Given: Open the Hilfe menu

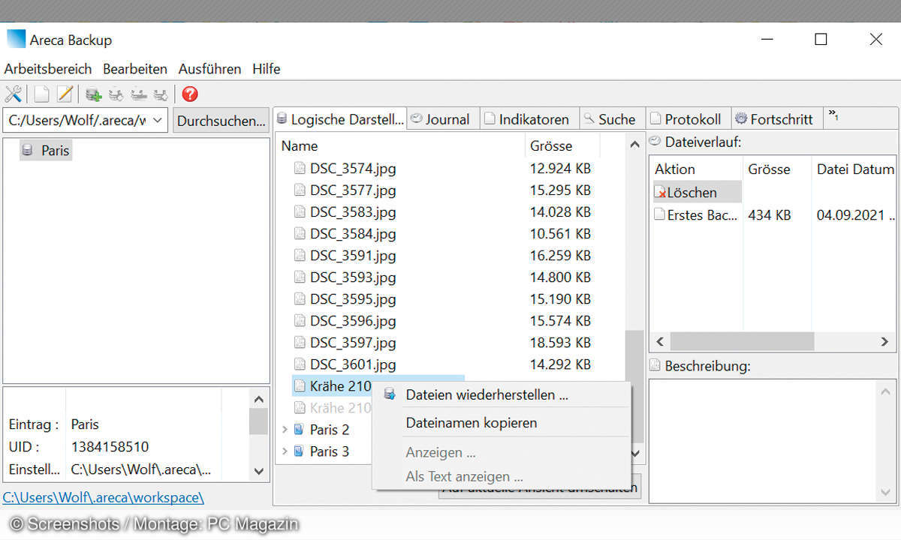Looking at the screenshot, I should click(266, 69).
